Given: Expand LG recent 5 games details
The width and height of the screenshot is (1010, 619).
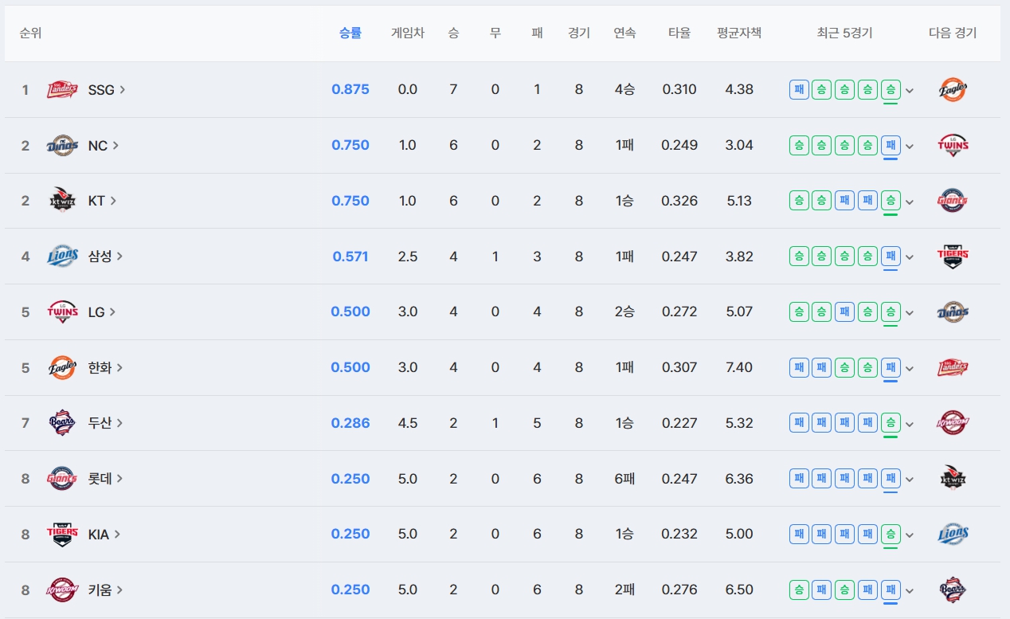Looking at the screenshot, I should [910, 313].
